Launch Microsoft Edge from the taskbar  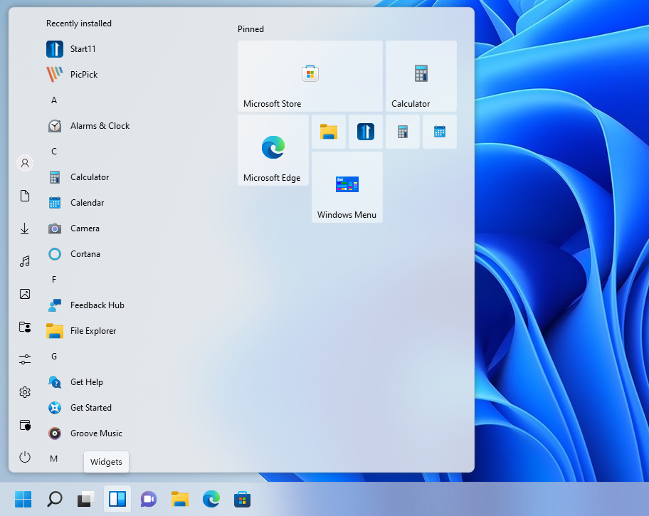tap(211, 499)
